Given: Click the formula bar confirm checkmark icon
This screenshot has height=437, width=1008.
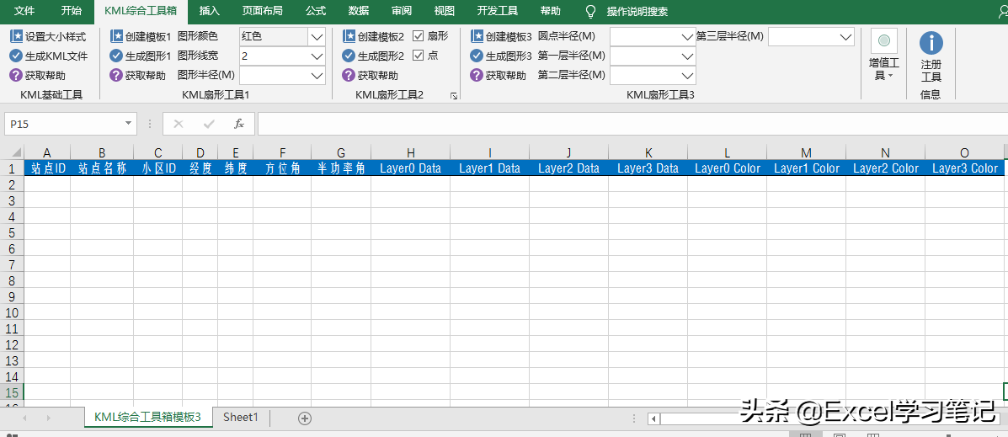Looking at the screenshot, I should tap(209, 124).
